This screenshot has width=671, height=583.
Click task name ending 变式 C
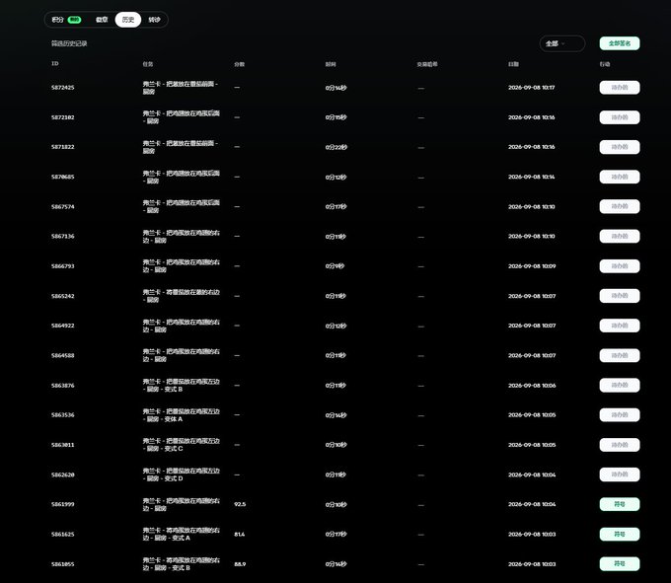coord(181,445)
